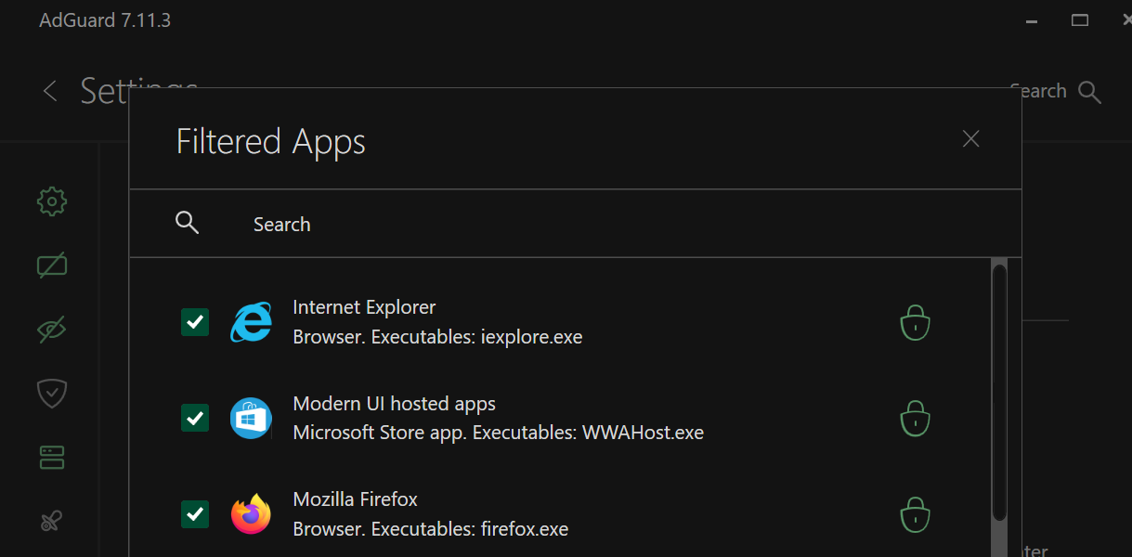Open Network settings icon in sidebar

pos(52,457)
